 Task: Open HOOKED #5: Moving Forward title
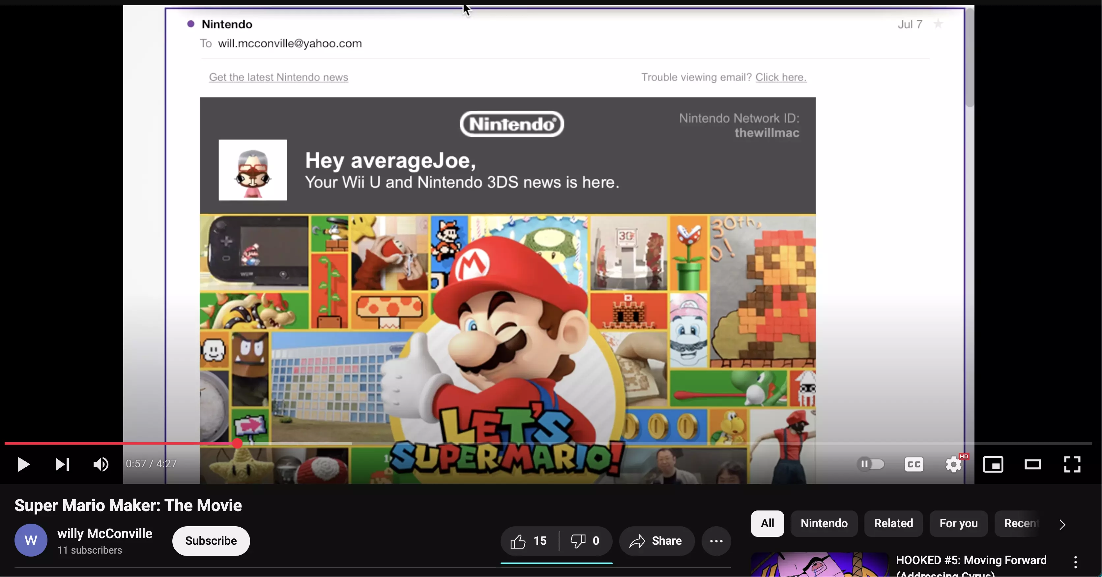(x=971, y=566)
